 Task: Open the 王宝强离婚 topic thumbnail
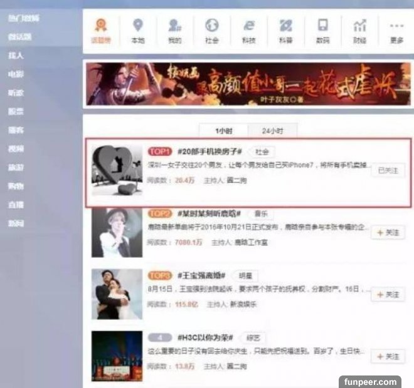pyautogui.click(x=117, y=294)
